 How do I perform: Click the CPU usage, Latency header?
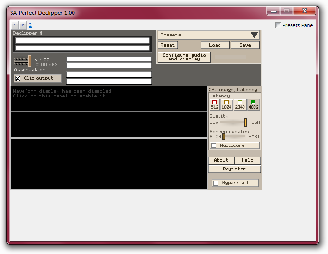point(233,90)
